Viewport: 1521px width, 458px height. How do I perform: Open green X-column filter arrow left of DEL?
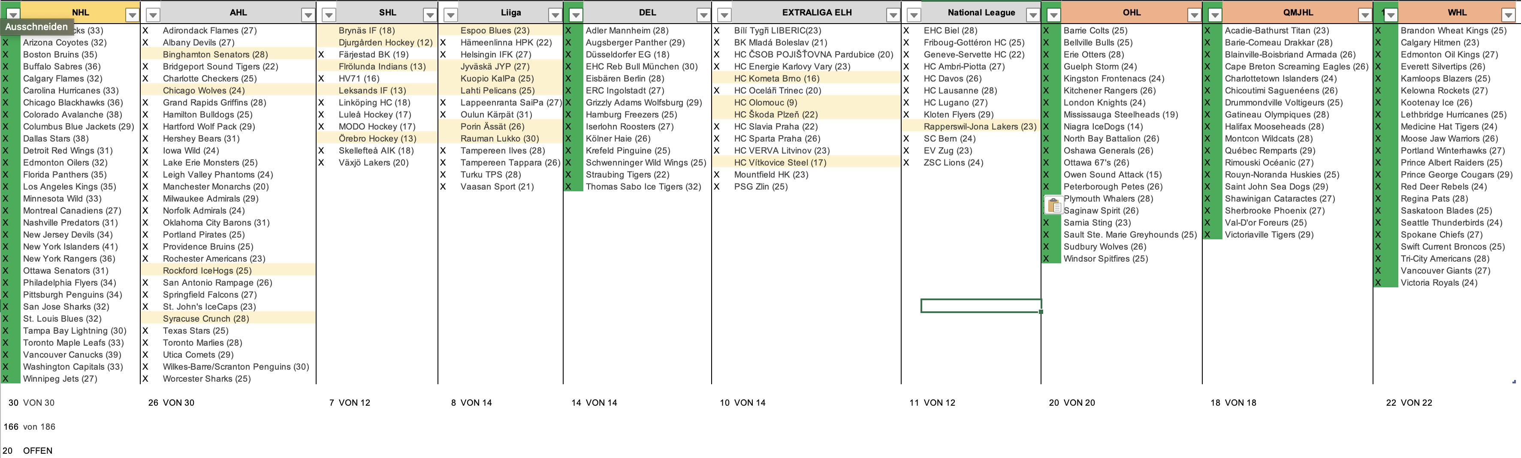(x=576, y=15)
